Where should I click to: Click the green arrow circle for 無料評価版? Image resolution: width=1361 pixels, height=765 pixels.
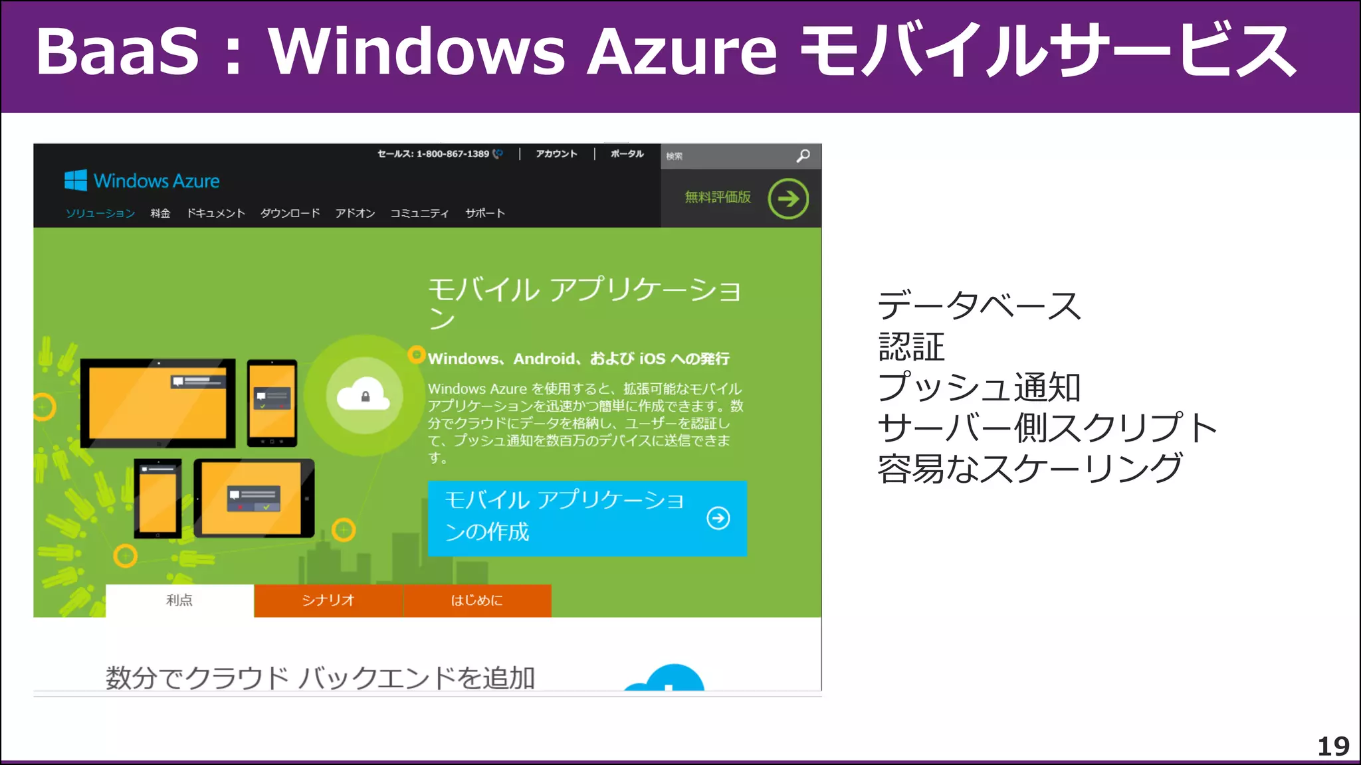click(788, 199)
